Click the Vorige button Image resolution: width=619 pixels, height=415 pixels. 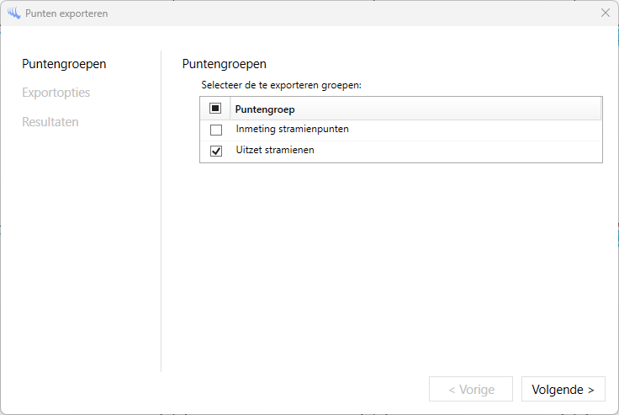(x=471, y=390)
